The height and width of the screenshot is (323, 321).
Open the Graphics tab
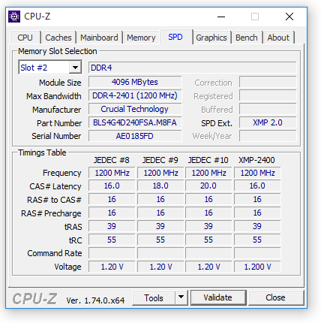pos(211,38)
